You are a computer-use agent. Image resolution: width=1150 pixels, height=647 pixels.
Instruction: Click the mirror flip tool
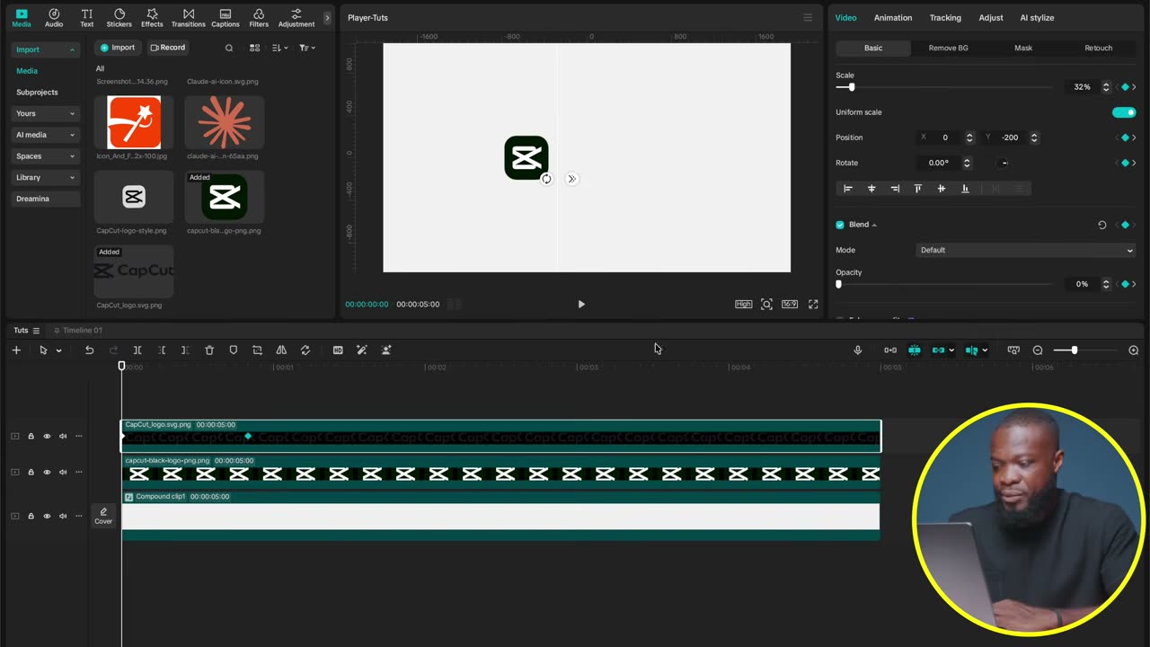[x=281, y=350]
